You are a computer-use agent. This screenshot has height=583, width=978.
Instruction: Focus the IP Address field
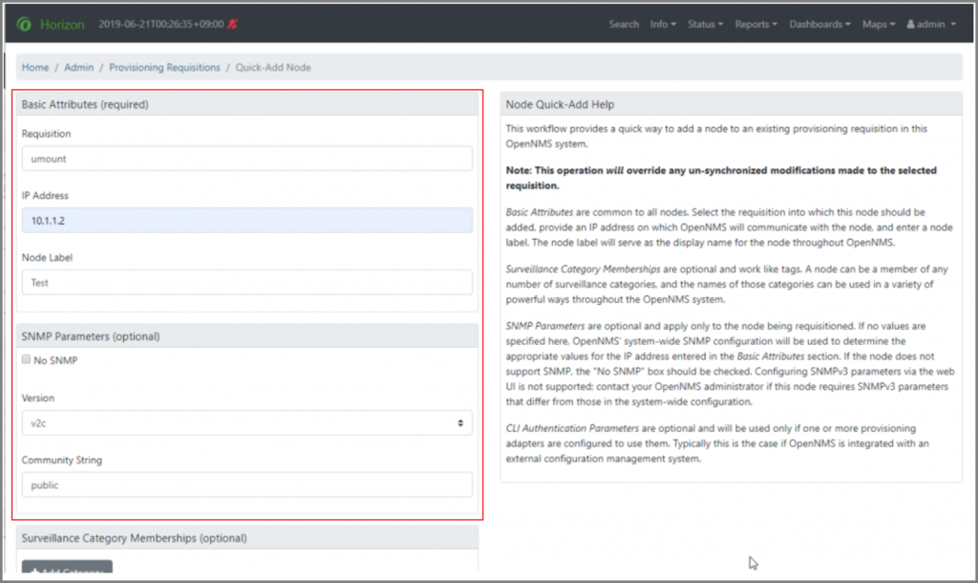pos(247,221)
